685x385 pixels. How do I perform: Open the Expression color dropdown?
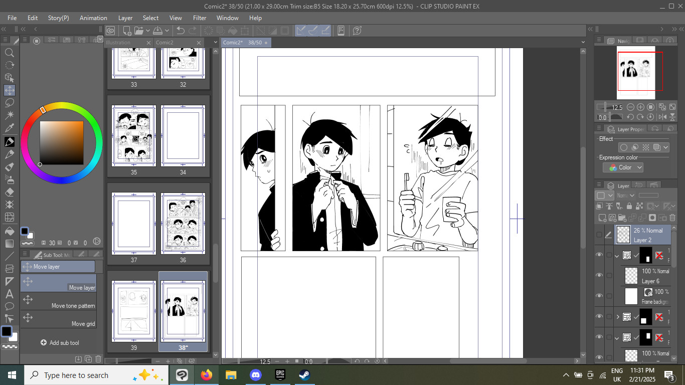click(x=623, y=167)
